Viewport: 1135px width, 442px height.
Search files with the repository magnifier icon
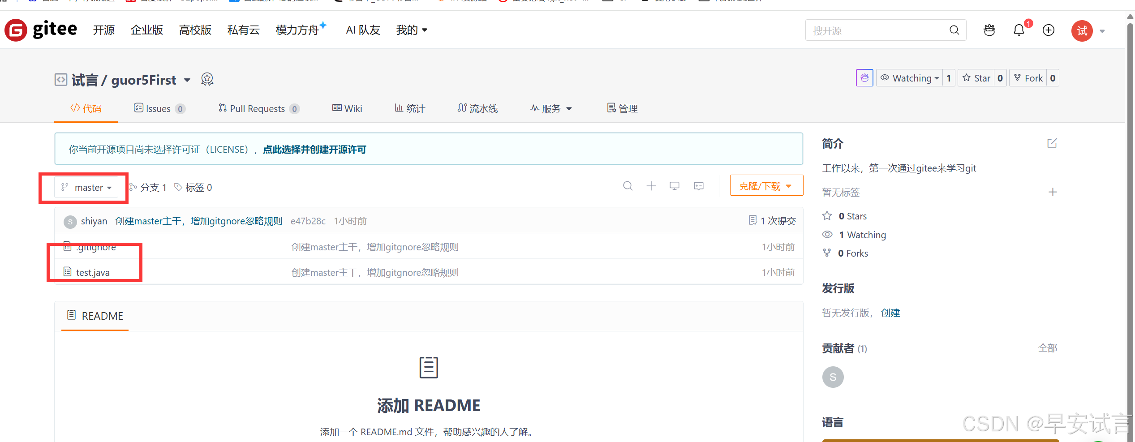pos(628,186)
